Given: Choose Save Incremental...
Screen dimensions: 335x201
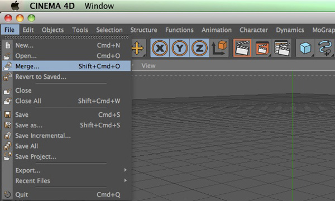Looking at the screenshot, I should tap(66, 136).
